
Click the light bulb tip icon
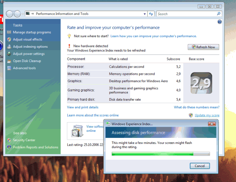[69, 36]
